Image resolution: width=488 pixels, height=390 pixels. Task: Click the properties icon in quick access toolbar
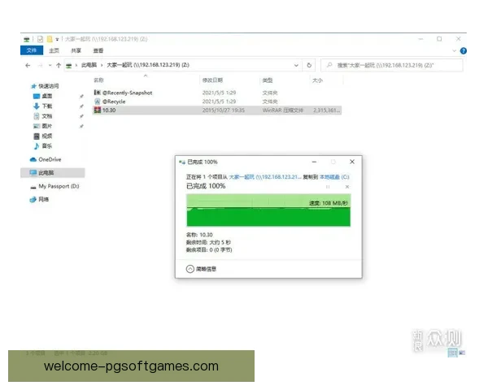click(x=40, y=39)
